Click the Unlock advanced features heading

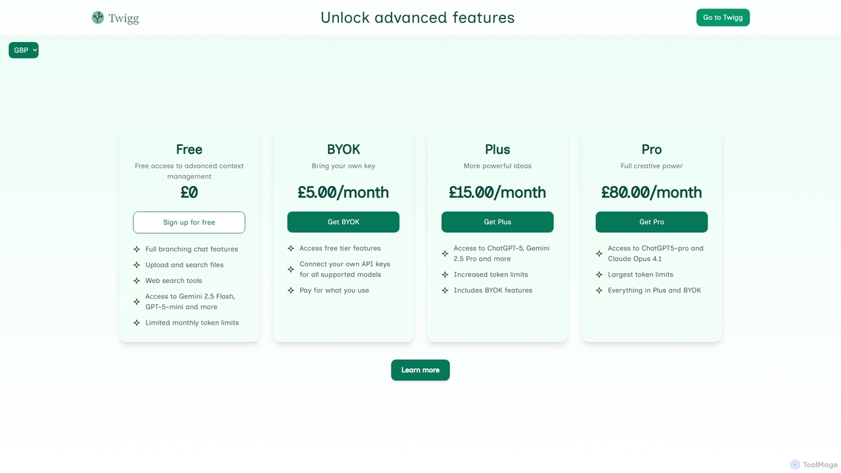tap(418, 18)
